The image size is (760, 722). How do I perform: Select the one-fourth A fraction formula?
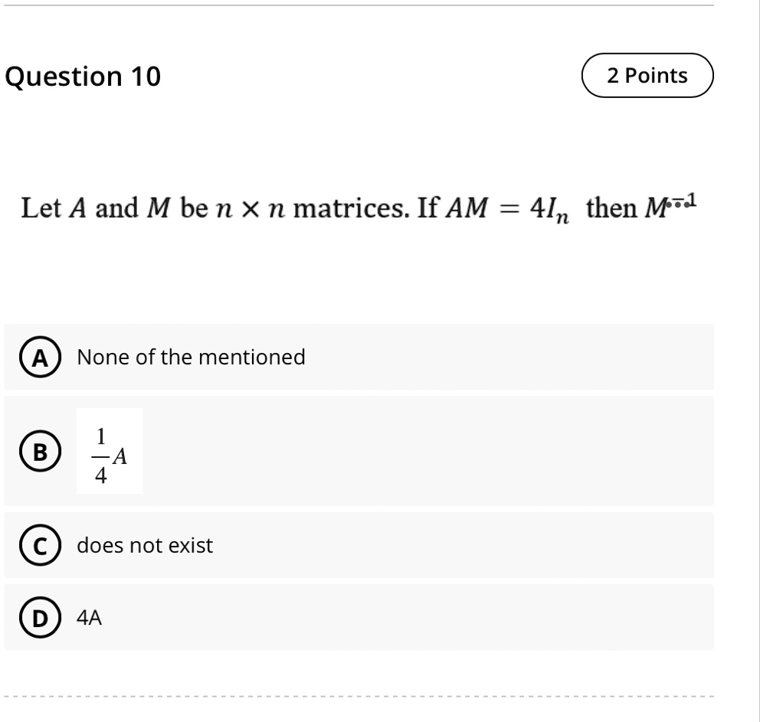point(110,451)
